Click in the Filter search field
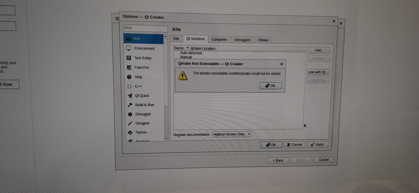This screenshot has width=419, height=193. [x=145, y=28]
